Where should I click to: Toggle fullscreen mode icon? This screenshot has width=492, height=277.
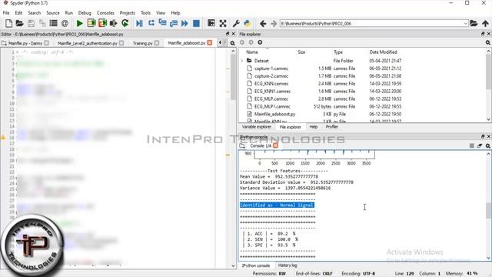(x=223, y=23)
